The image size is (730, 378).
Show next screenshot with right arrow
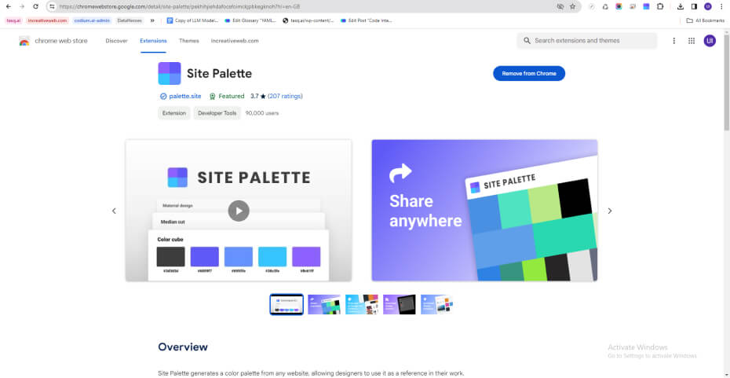(610, 211)
